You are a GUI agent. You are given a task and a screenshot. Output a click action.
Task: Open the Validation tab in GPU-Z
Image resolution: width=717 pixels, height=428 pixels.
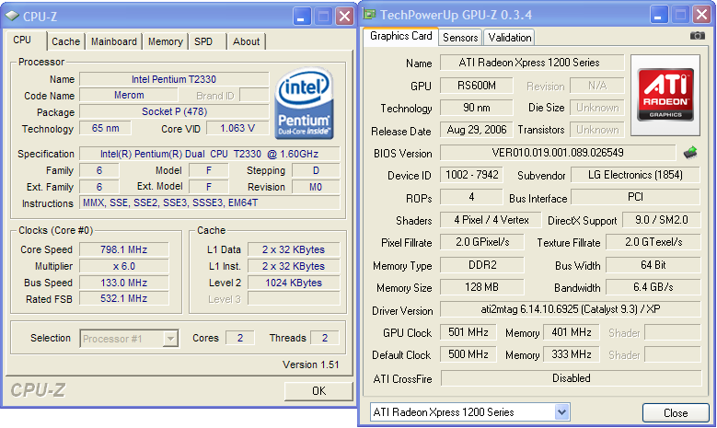(x=510, y=38)
